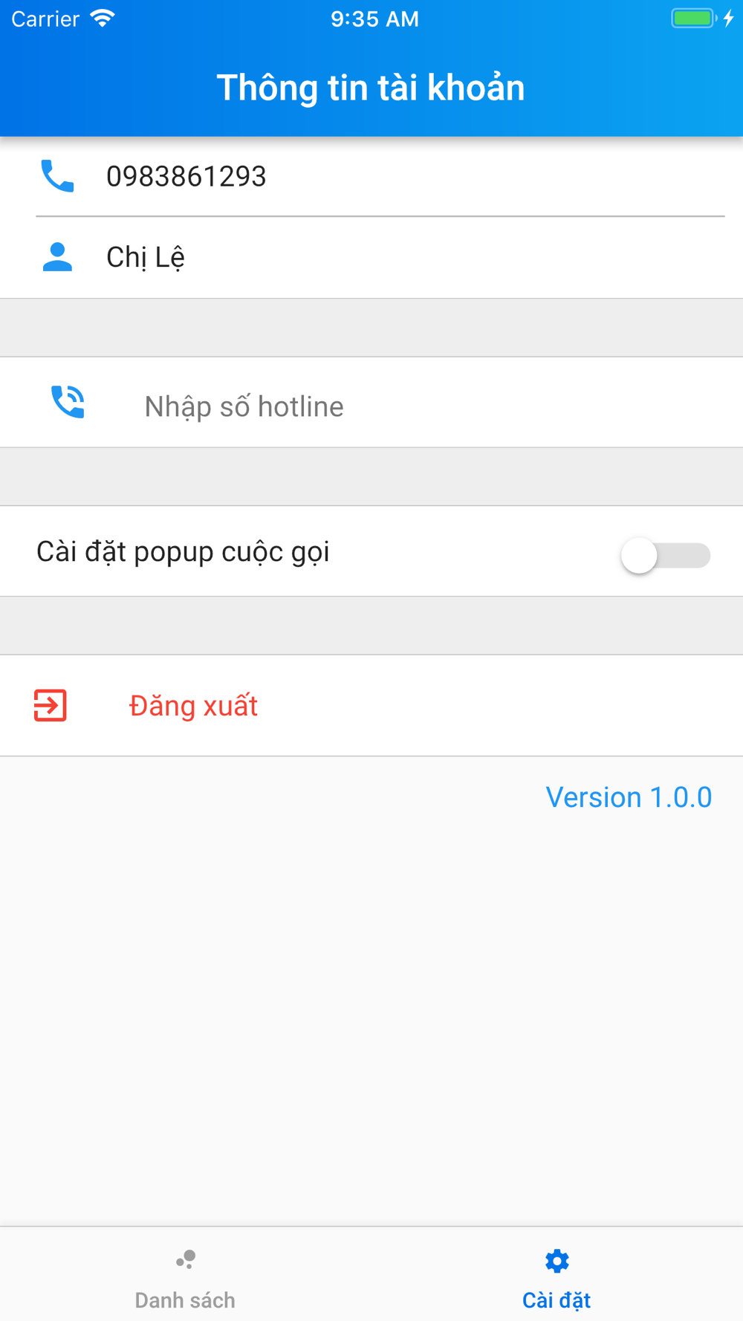Tap the red logout arrow icon
This screenshot has width=743, height=1321.
[51, 705]
